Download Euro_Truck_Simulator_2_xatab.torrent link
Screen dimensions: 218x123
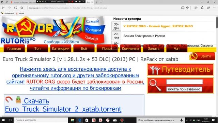pos(63,109)
